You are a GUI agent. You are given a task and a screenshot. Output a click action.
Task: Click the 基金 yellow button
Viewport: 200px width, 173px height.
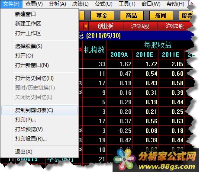point(102,16)
